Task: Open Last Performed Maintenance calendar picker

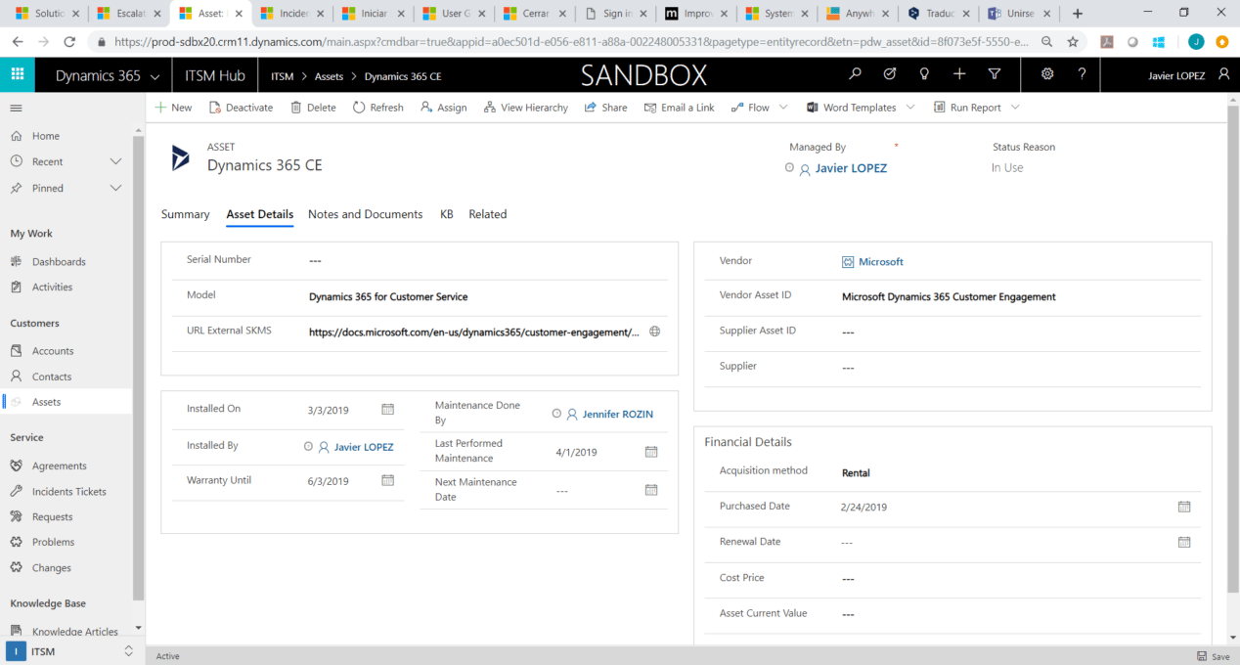Action: coord(651,452)
